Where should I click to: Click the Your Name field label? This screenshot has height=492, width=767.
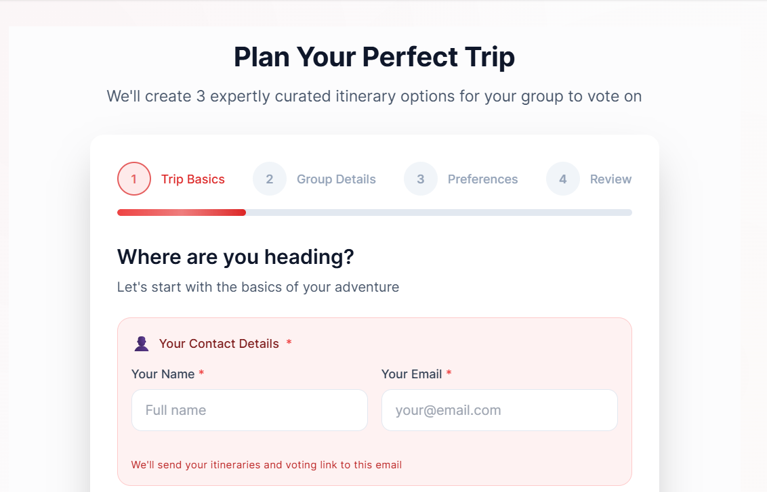(x=163, y=374)
